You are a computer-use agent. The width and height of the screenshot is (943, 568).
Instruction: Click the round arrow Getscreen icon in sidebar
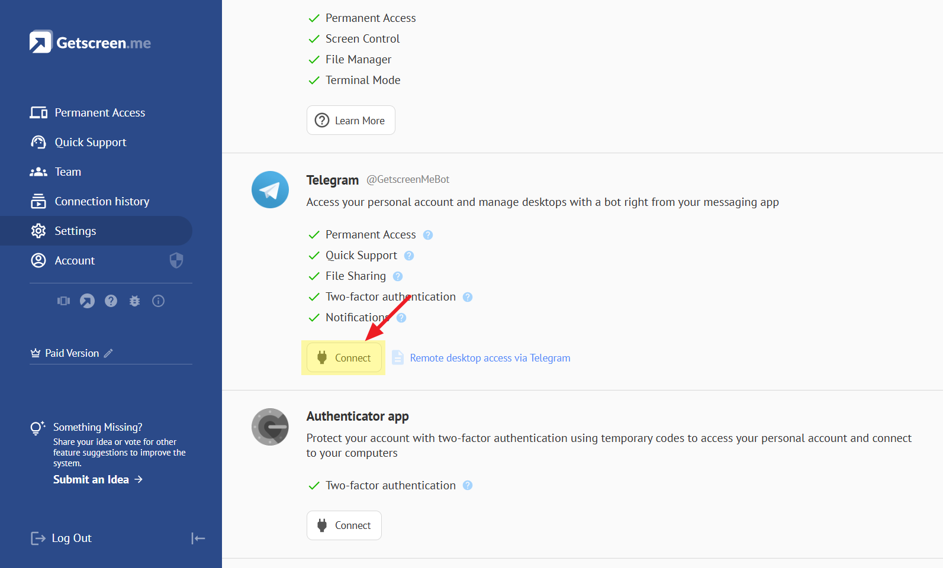click(x=87, y=301)
